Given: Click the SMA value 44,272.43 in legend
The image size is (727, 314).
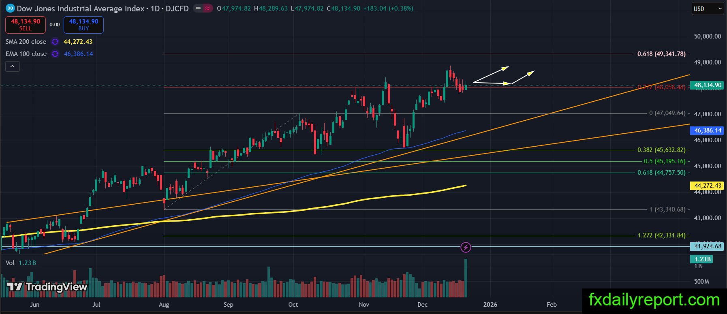Looking at the screenshot, I should tap(78, 42).
